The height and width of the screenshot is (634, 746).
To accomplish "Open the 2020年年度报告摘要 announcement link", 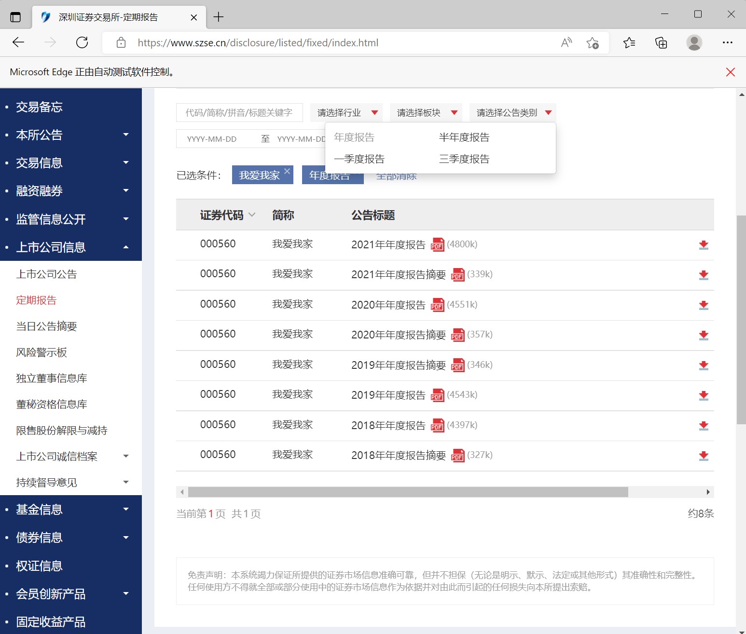I will 399,335.
